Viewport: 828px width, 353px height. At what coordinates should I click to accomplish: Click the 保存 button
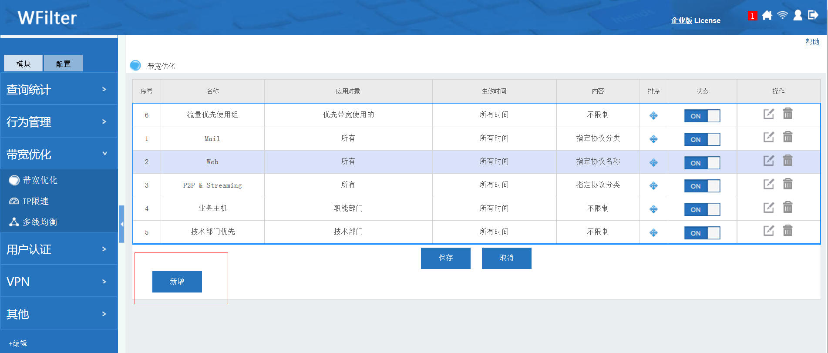tap(445, 258)
